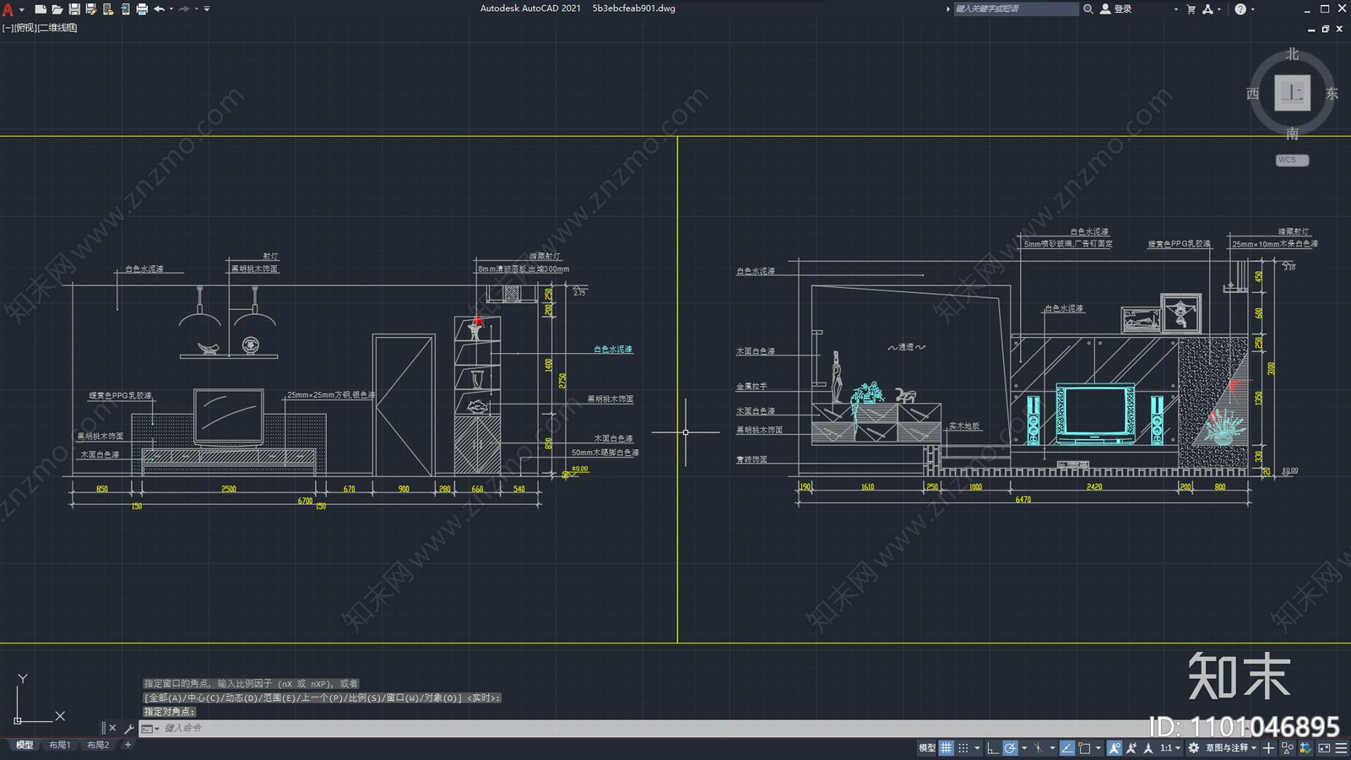1351x760 pixels.
Task: Click the Open file folder icon
Action: pos(57,9)
